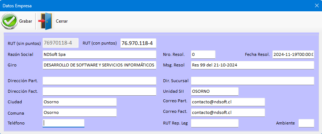The image size is (322, 134).
Task: Click the Correo Fact. email field
Action: pyautogui.click(x=228, y=112)
